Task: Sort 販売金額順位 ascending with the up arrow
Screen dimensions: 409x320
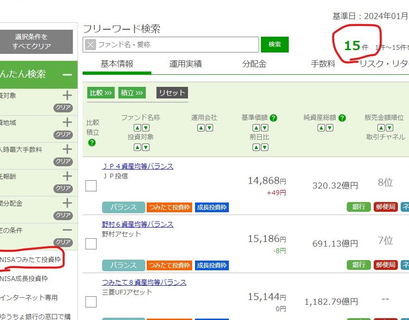Action: (381, 128)
